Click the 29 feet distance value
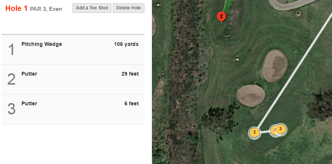This screenshot has width=332, height=164. click(130, 74)
